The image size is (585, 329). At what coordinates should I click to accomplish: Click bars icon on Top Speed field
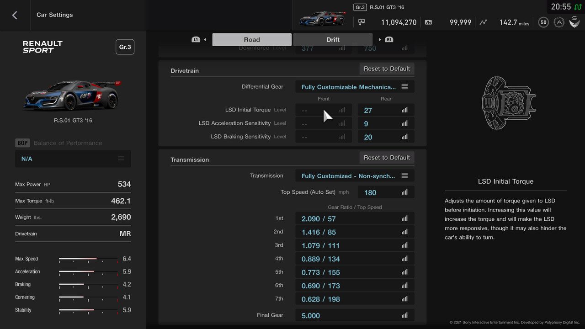click(404, 192)
